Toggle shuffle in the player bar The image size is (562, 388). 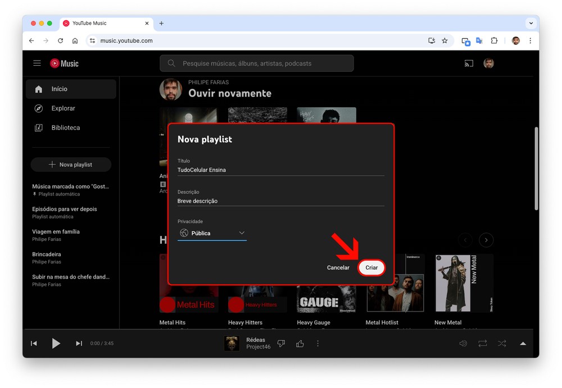(502, 344)
